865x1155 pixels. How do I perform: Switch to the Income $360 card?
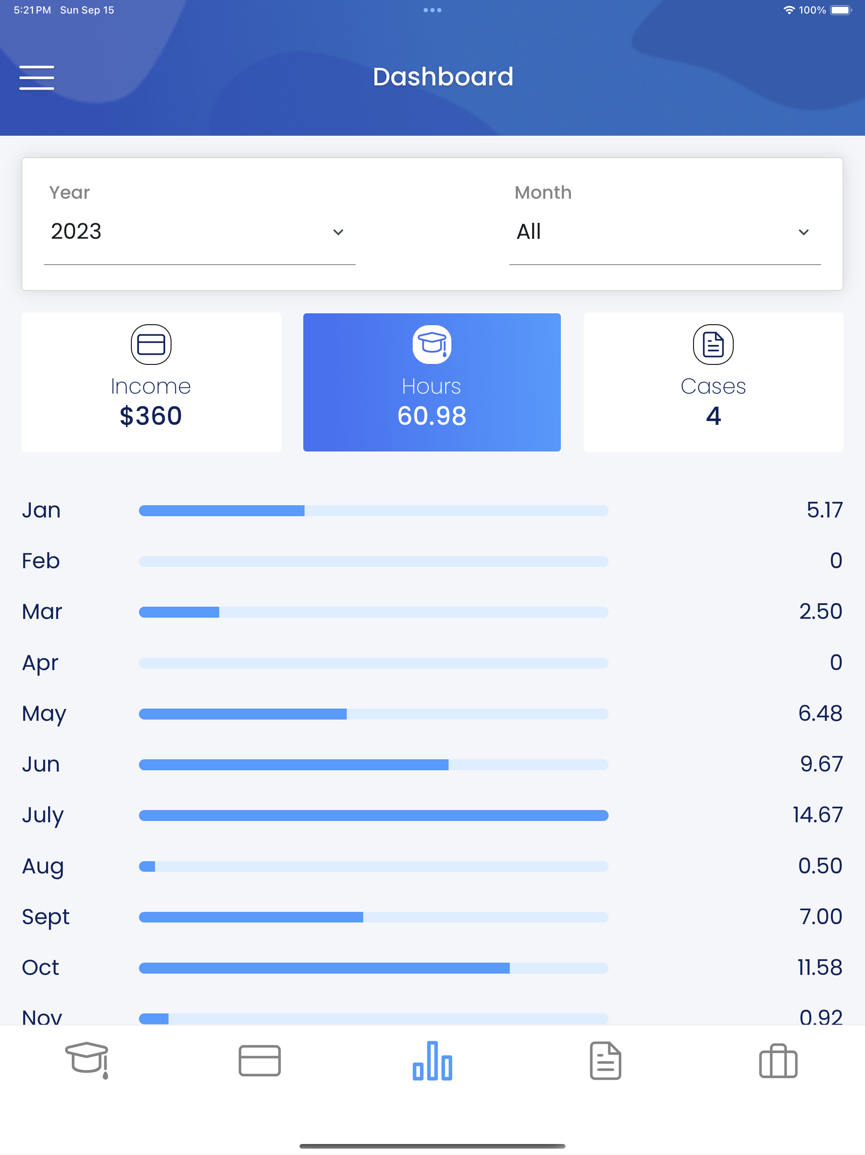pos(151,382)
